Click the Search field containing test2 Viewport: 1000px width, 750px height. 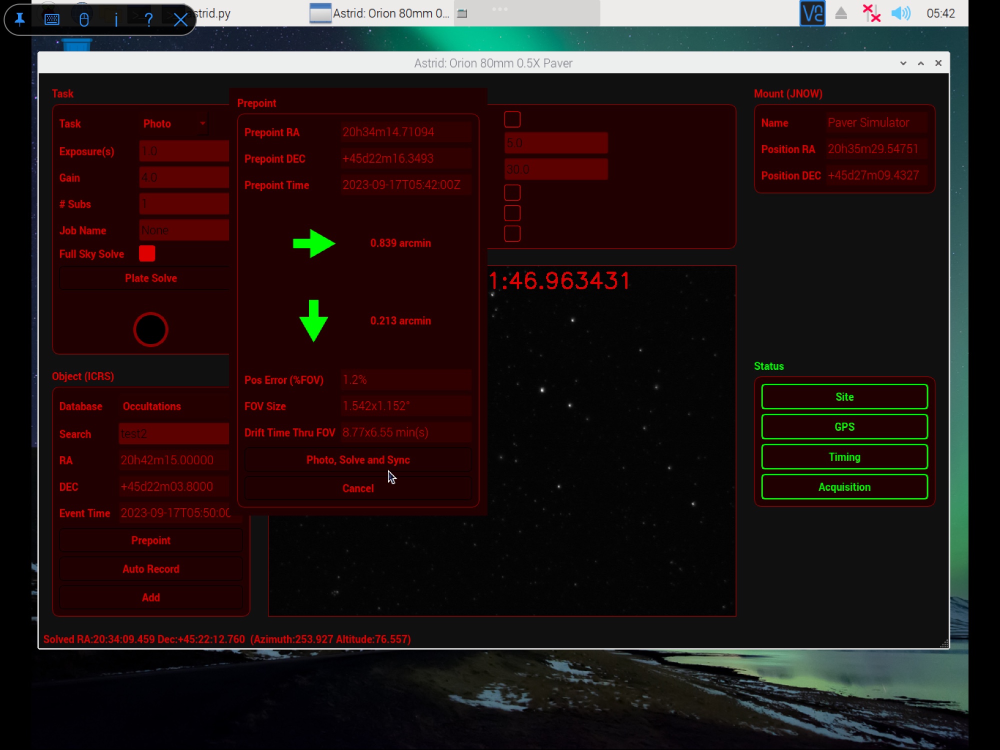[173, 434]
